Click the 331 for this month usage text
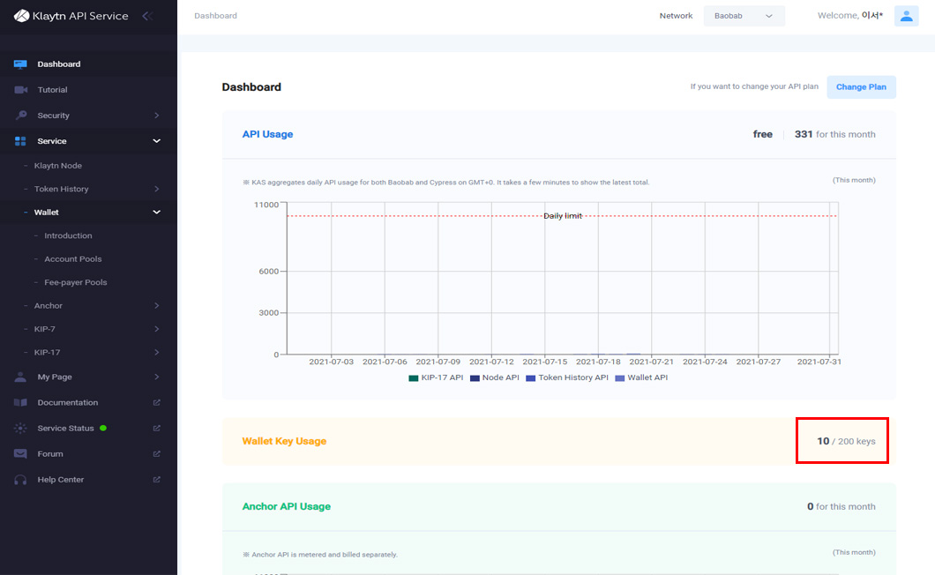Viewport: 935px width, 575px height. point(834,134)
